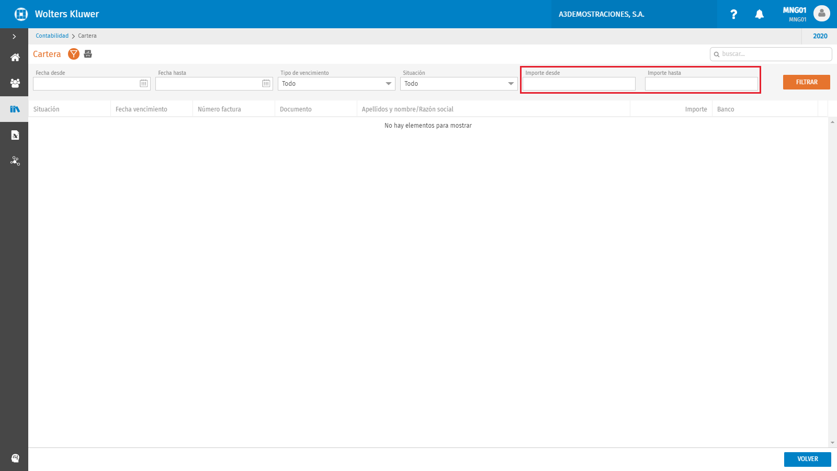
Task: Click the vertical scrollbar down arrow
Action: (832, 443)
